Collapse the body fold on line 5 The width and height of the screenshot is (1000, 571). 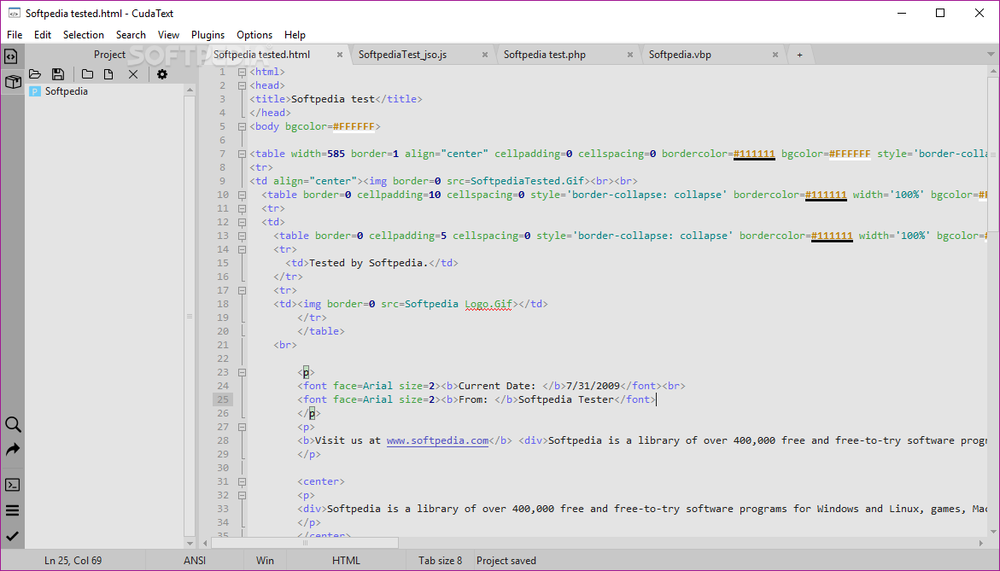click(242, 127)
